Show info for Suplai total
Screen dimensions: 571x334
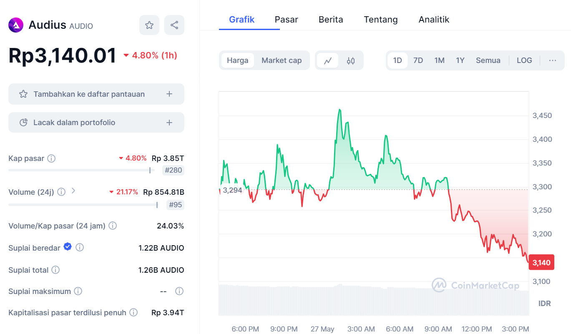(x=55, y=270)
